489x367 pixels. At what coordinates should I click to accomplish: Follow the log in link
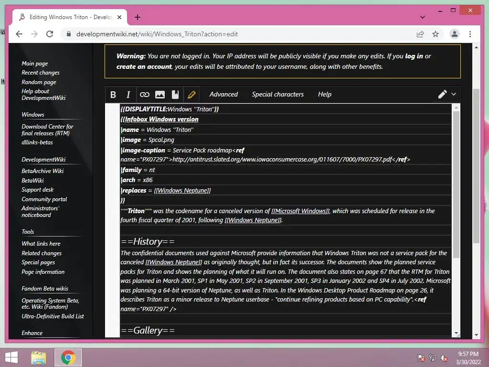[x=414, y=56]
